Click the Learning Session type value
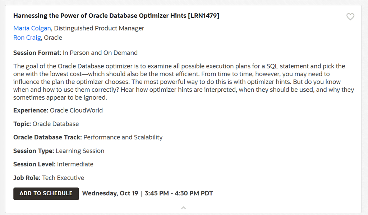The image size is (368, 215). [x=80, y=151]
